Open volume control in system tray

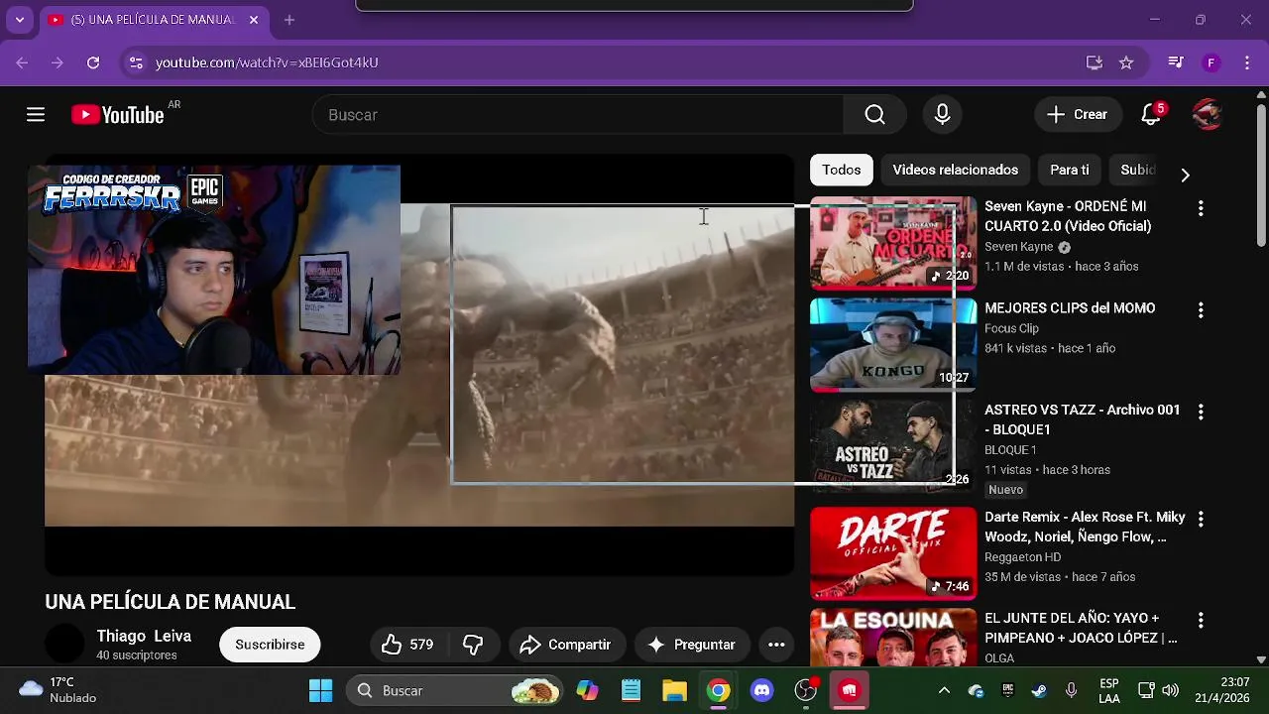1171,690
